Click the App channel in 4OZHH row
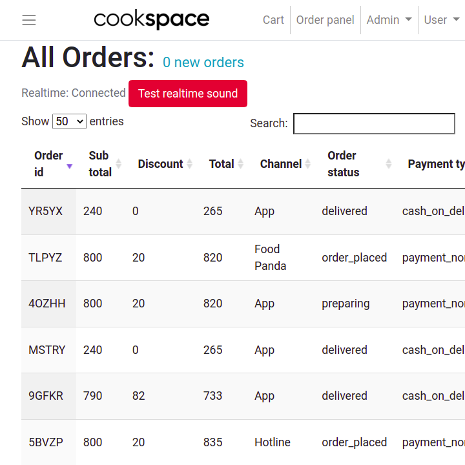The height and width of the screenshot is (465, 465). [x=264, y=304]
